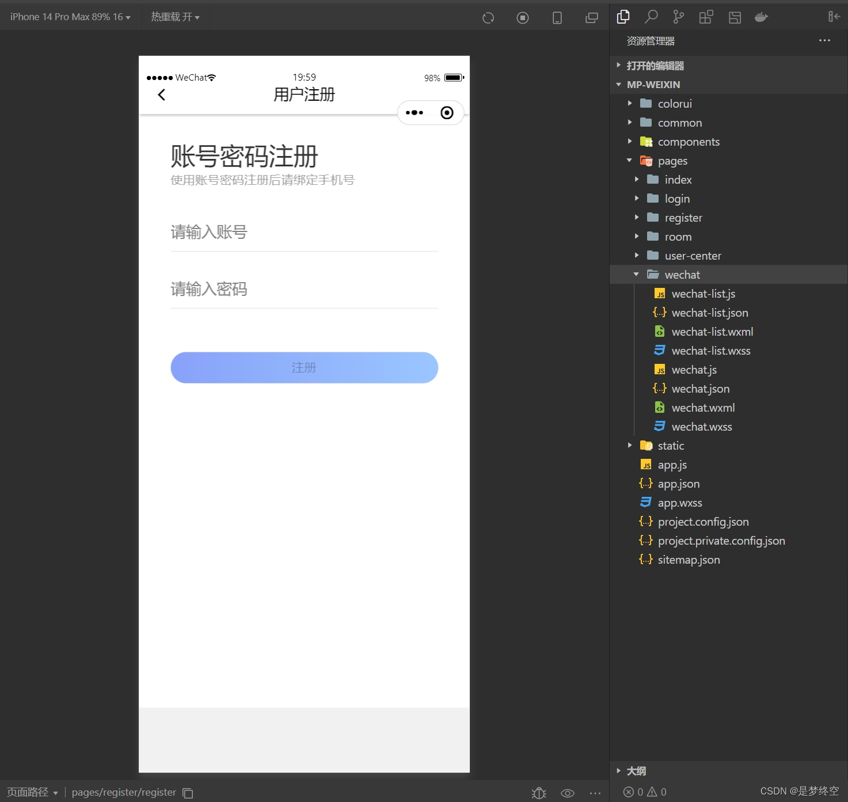Toggle the eye preview icon in bottom bar

point(568,793)
